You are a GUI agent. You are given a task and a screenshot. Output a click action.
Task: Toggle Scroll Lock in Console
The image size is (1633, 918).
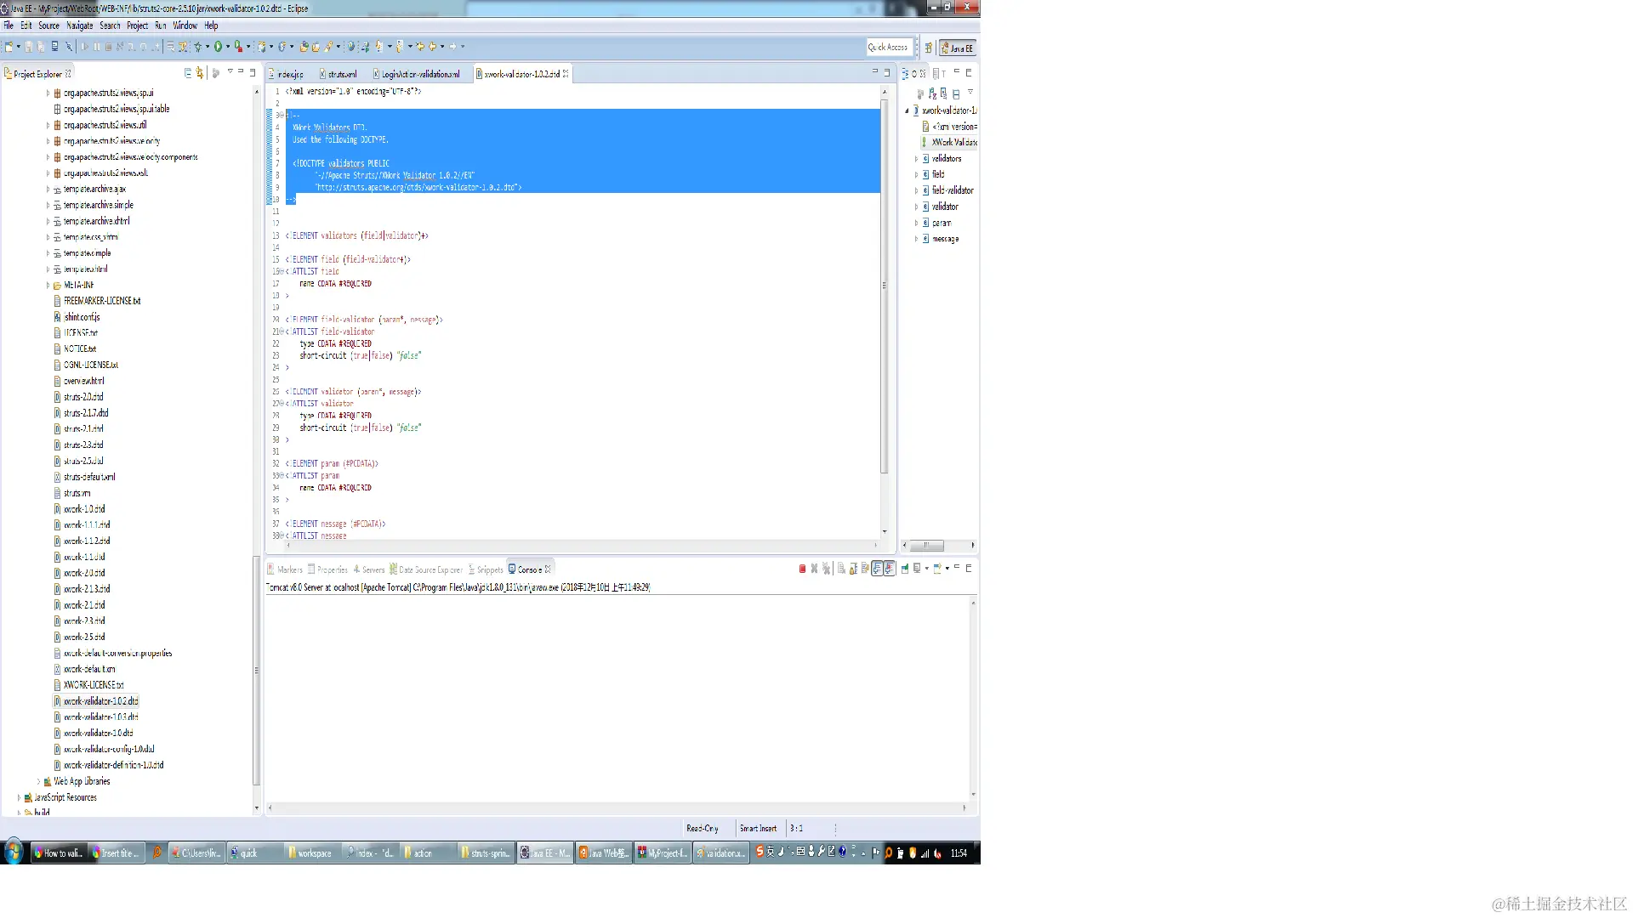pyautogui.click(x=853, y=569)
